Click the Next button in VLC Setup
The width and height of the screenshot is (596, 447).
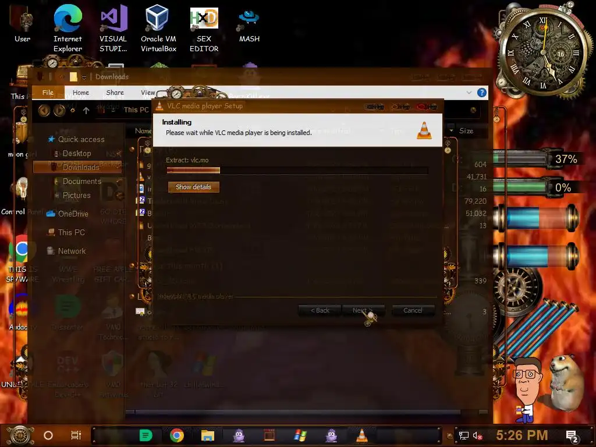point(363,310)
